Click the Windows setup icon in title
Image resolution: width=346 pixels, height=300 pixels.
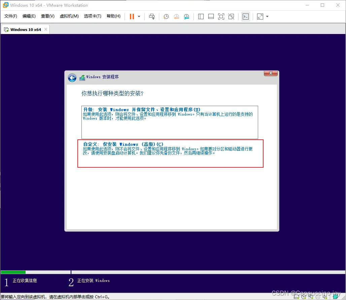click(82, 78)
